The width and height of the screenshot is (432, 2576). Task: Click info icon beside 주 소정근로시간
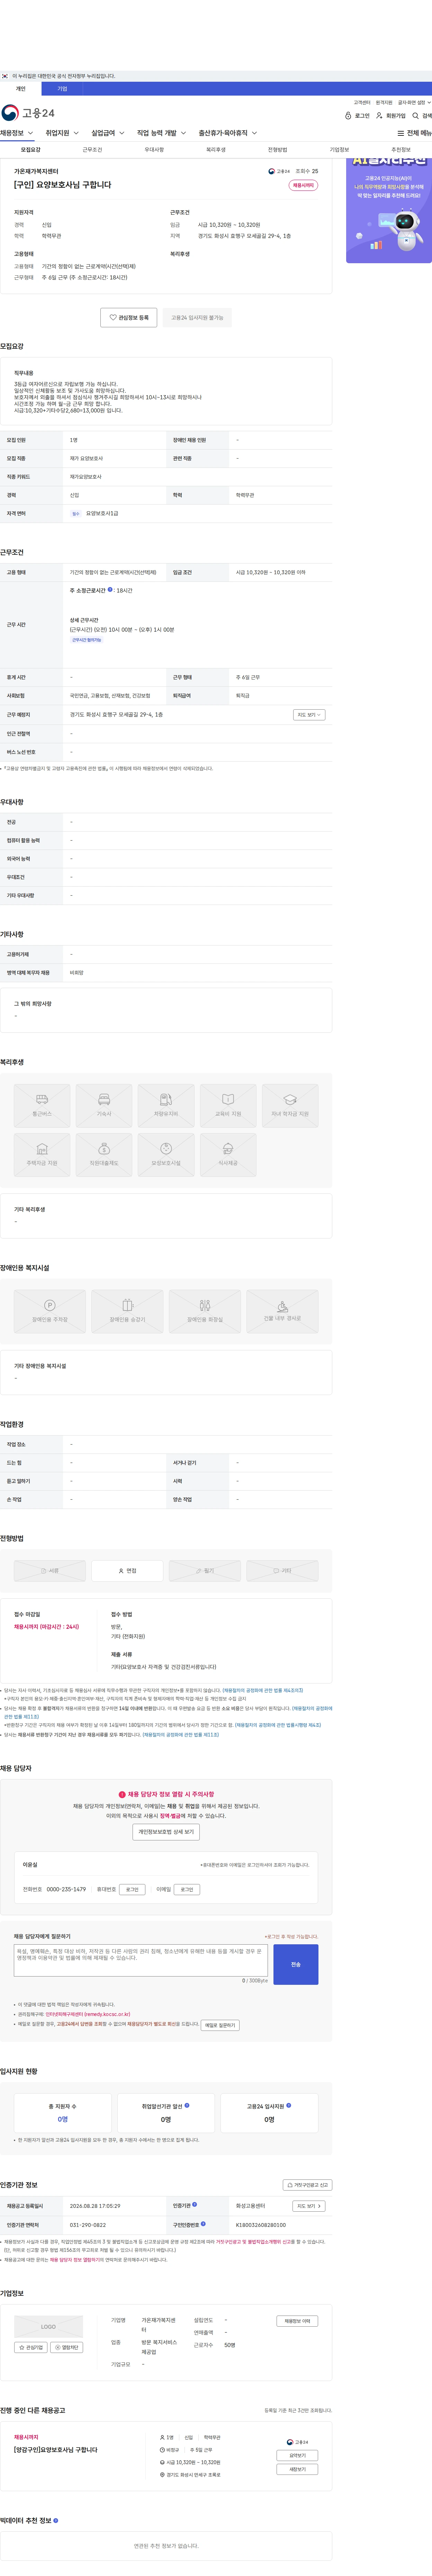[x=110, y=590]
